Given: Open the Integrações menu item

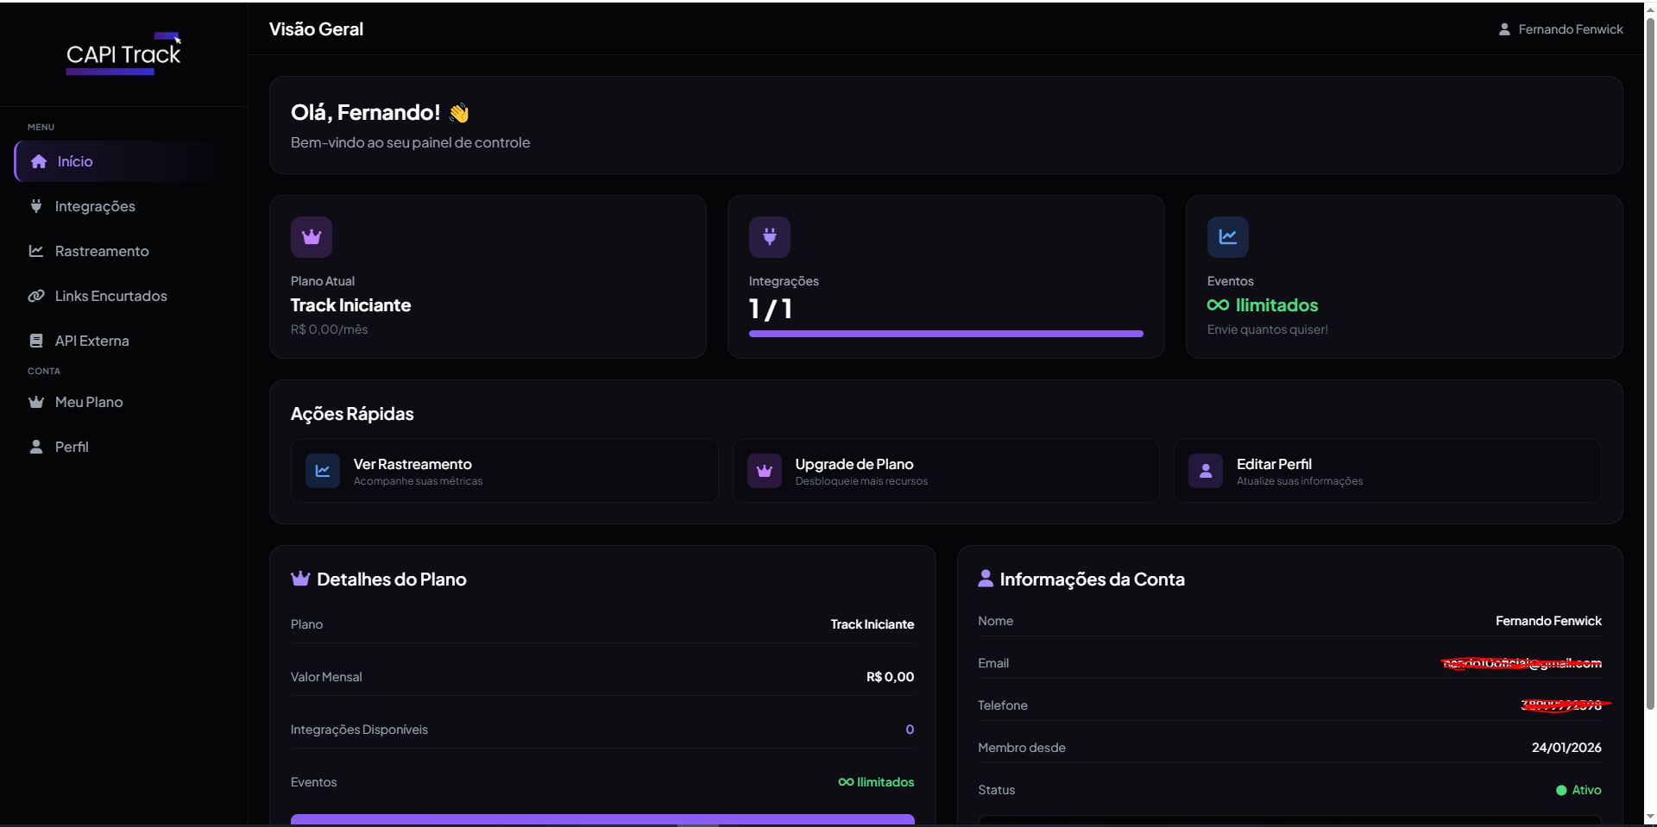Looking at the screenshot, I should pos(95,206).
